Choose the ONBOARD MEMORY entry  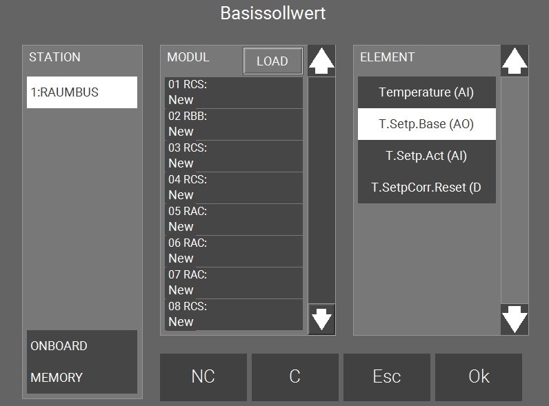82,362
